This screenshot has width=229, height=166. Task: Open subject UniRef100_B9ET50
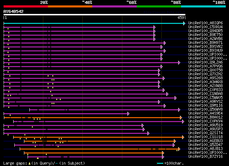click(205, 35)
